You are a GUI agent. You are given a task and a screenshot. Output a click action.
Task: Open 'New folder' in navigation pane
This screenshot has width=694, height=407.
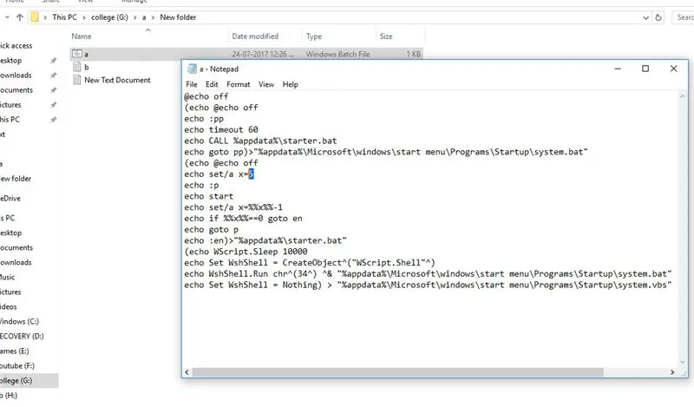click(x=16, y=179)
